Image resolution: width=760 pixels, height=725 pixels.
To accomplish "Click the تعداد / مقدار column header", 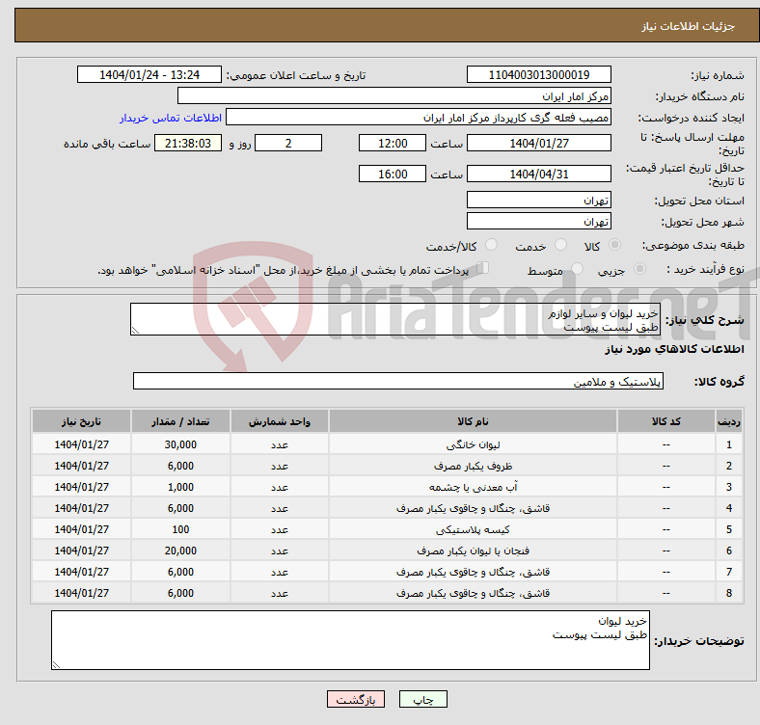I will pyautogui.click(x=180, y=421).
